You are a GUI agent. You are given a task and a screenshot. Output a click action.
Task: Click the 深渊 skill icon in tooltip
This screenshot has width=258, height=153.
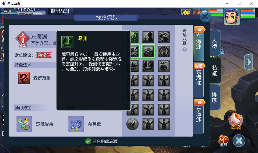point(67,42)
